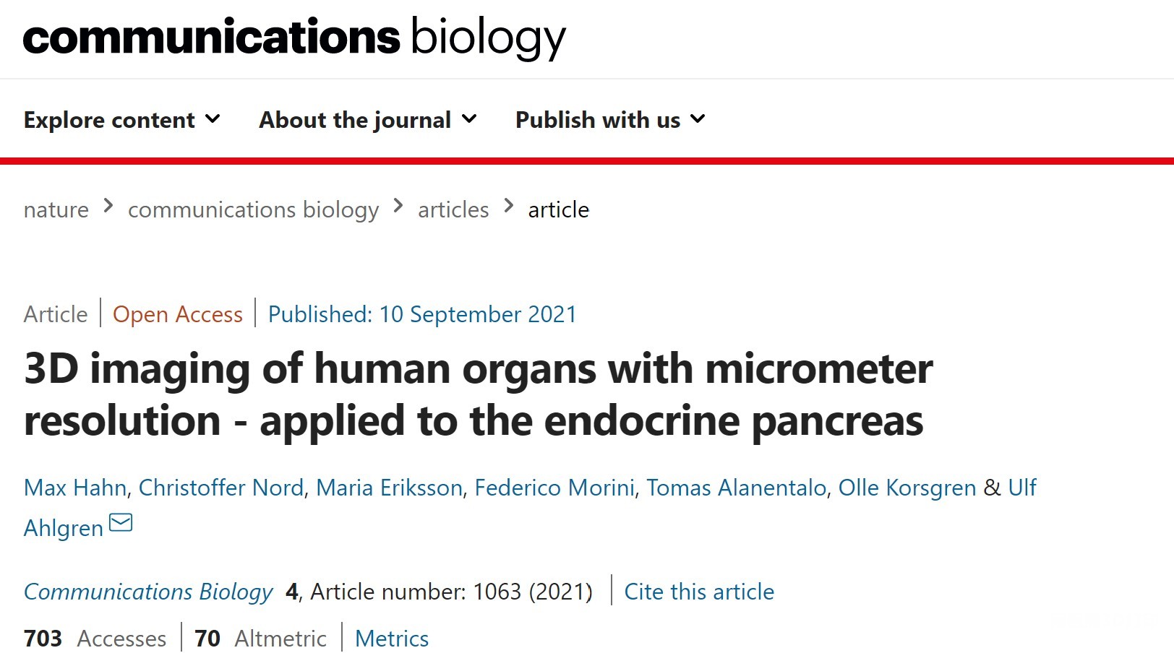
Task: View author Maria Eriksson
Action: click(x=389, y=488)
